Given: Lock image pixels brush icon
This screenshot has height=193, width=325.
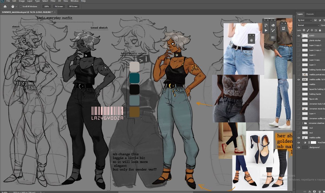Looking at the screenshot, I should point(308,30).
